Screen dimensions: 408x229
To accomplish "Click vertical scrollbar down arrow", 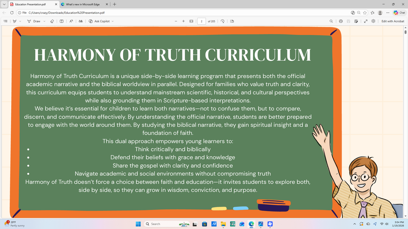I will (406, 216).
